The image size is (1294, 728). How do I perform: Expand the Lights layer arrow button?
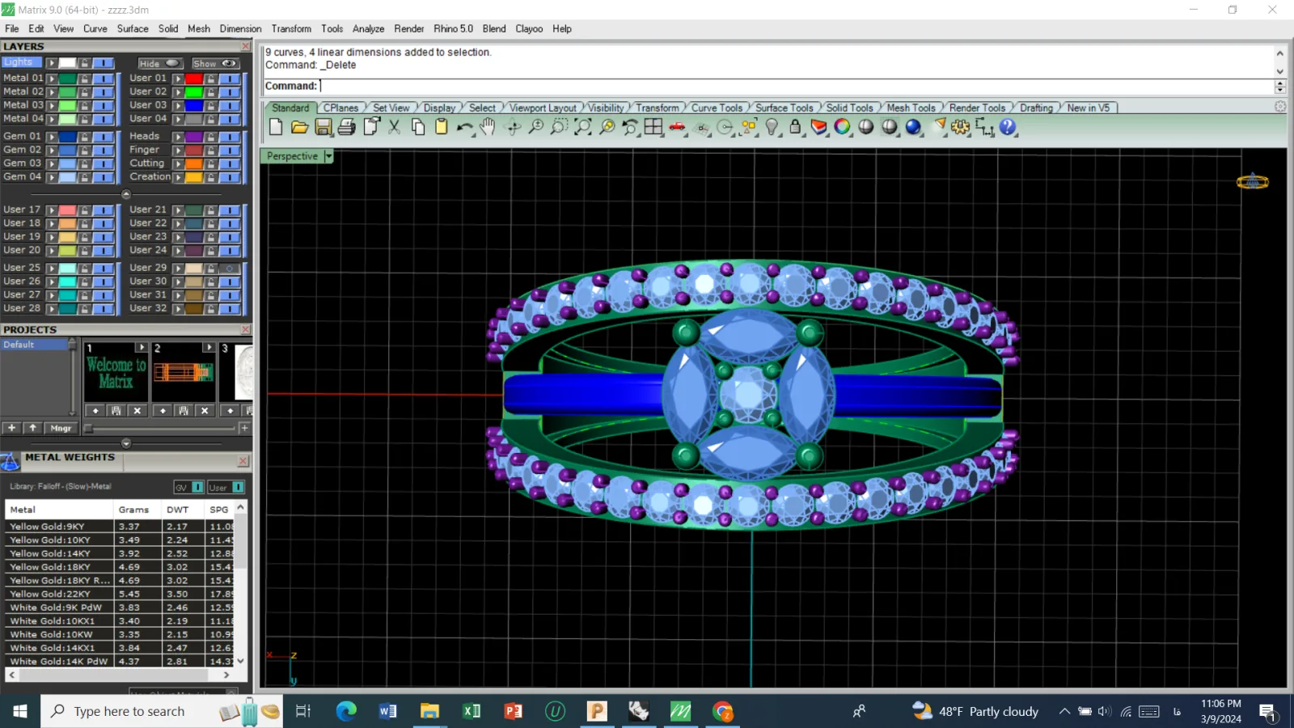pos(52,63)
